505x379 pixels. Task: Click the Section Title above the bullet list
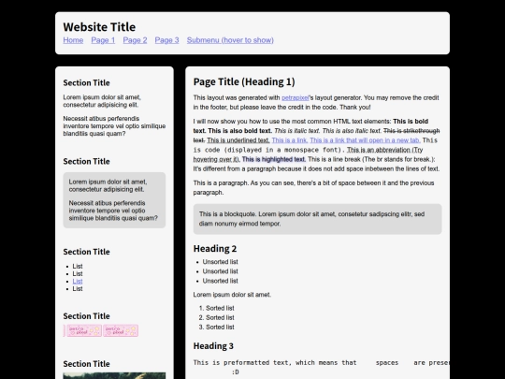[x=86, y=252]
